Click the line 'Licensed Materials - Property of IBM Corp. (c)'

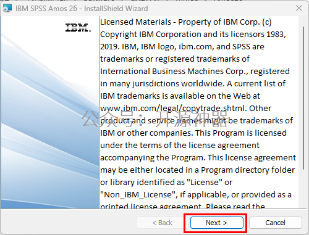click(186, 22)
